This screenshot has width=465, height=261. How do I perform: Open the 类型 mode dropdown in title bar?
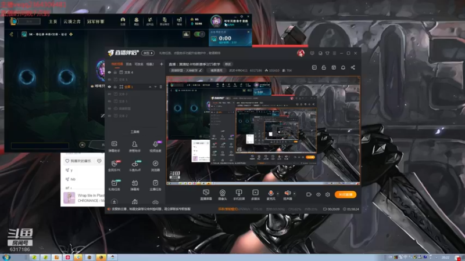148,53
